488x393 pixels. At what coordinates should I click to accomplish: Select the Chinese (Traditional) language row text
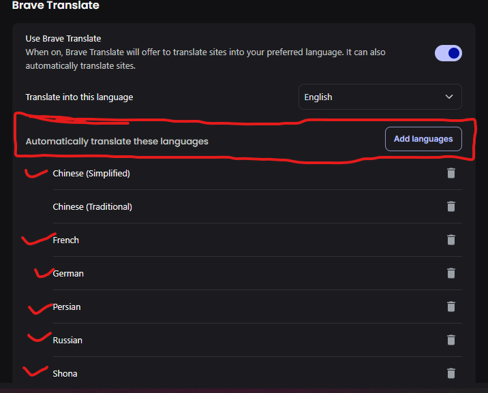tap(93, 207)
